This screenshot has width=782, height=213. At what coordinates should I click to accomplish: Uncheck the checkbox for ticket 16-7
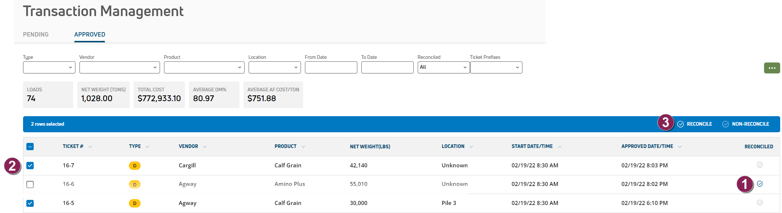coord(30,166)
